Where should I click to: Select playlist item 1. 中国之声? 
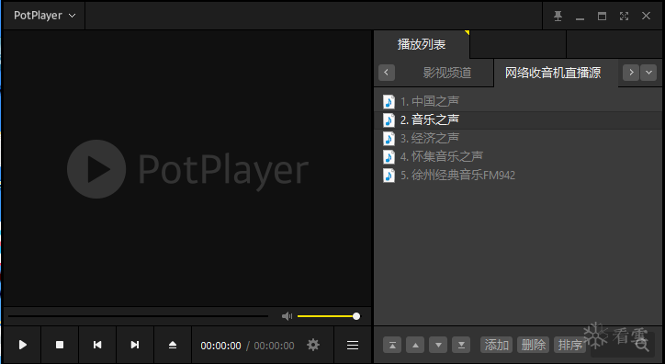[x=518, y=101]
